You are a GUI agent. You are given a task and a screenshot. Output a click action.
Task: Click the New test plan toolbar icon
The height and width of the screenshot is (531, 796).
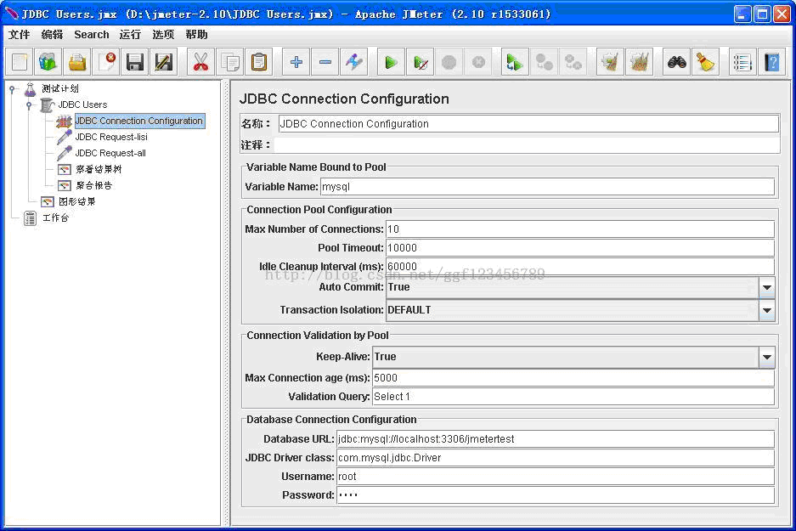tap(20, 62)
